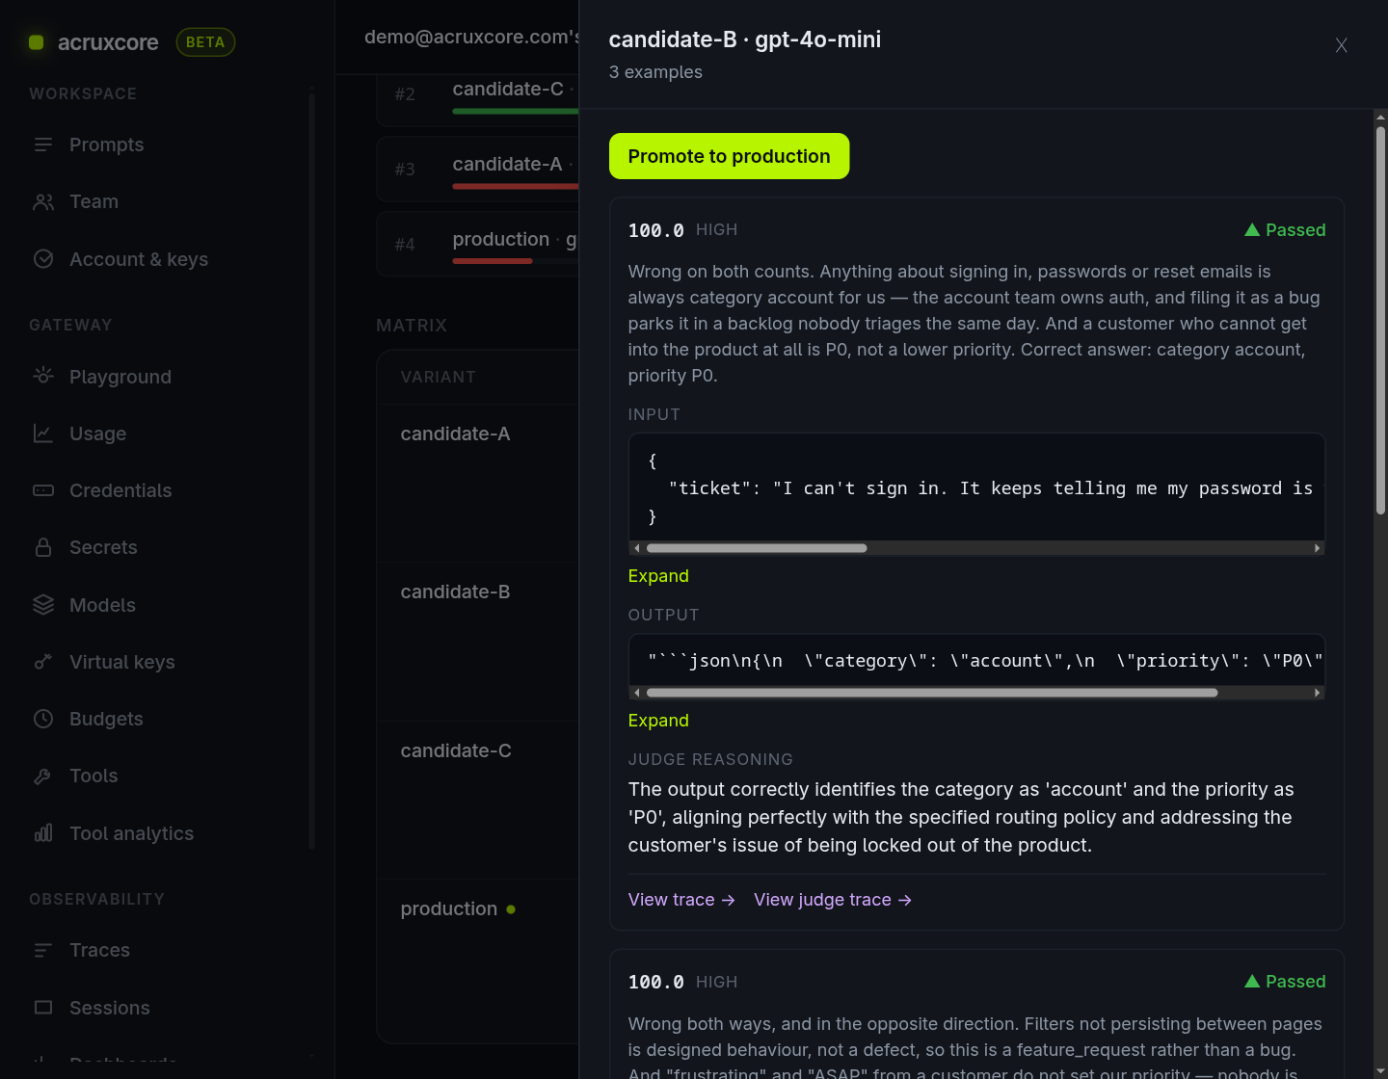The image size is (1388, 1079).
Task: Click the acruxcore green logo square
Action: pyautogui.click(x=37, y=42)
